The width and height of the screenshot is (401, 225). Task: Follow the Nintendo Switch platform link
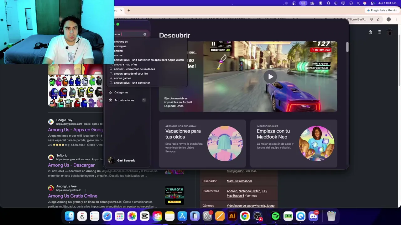pos(249,191)
